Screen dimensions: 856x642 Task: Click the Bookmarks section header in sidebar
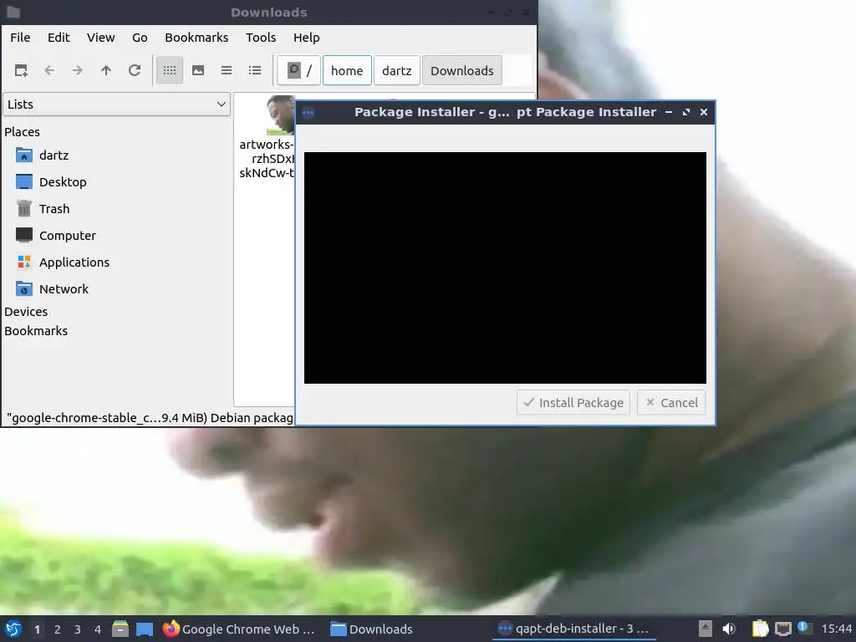36,331
